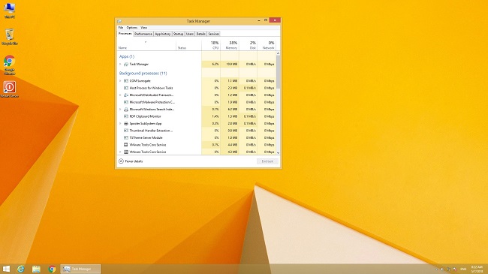
Task: Select the Google Chrome desktop shortcut
Action: 10,65
